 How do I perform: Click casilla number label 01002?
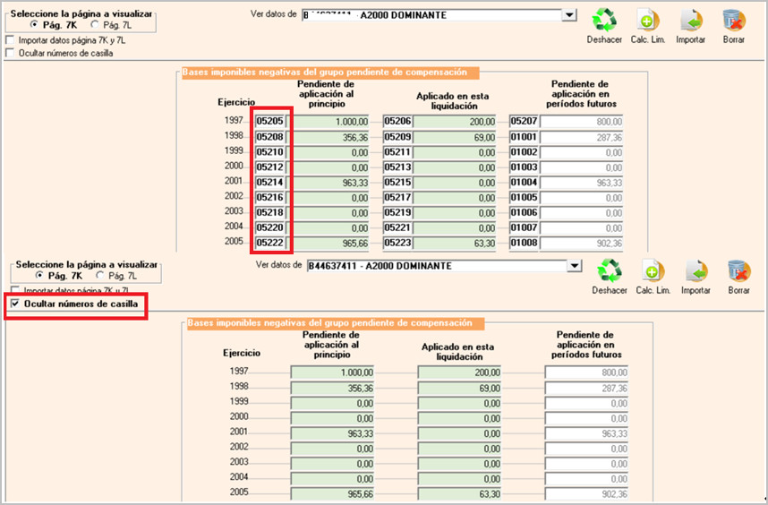coord(524,152)
